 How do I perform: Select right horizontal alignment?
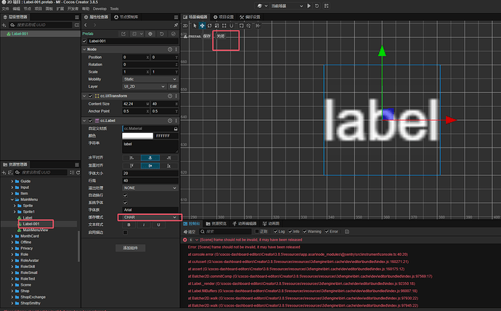tap(168, 158)
